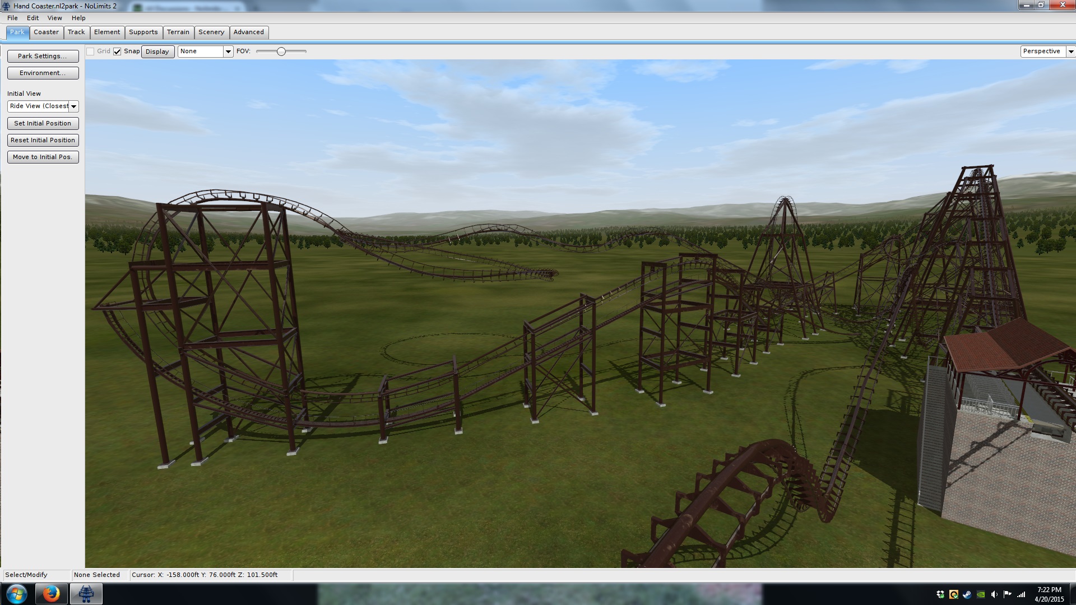Click the Action Center flag icon
Viewport: 1076px width, 605px height.
tap(1007, 594)
